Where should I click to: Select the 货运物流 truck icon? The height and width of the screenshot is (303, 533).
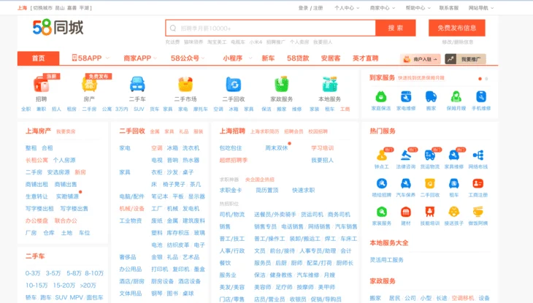tap(429, 156)
